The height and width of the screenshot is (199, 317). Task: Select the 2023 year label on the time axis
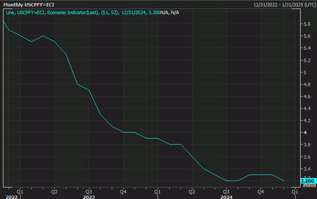tap(89, 197)
